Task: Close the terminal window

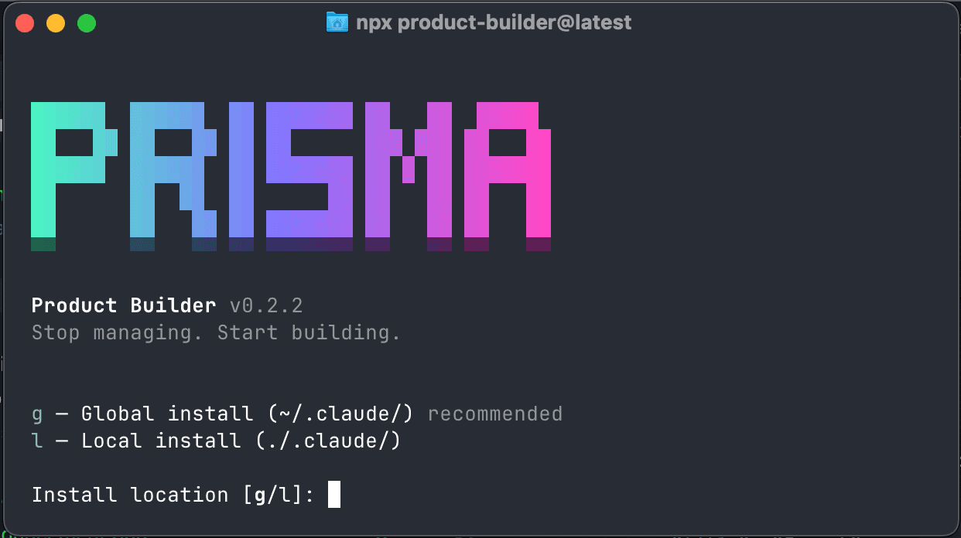Action: pyautogui.click(x=24, y=22)
